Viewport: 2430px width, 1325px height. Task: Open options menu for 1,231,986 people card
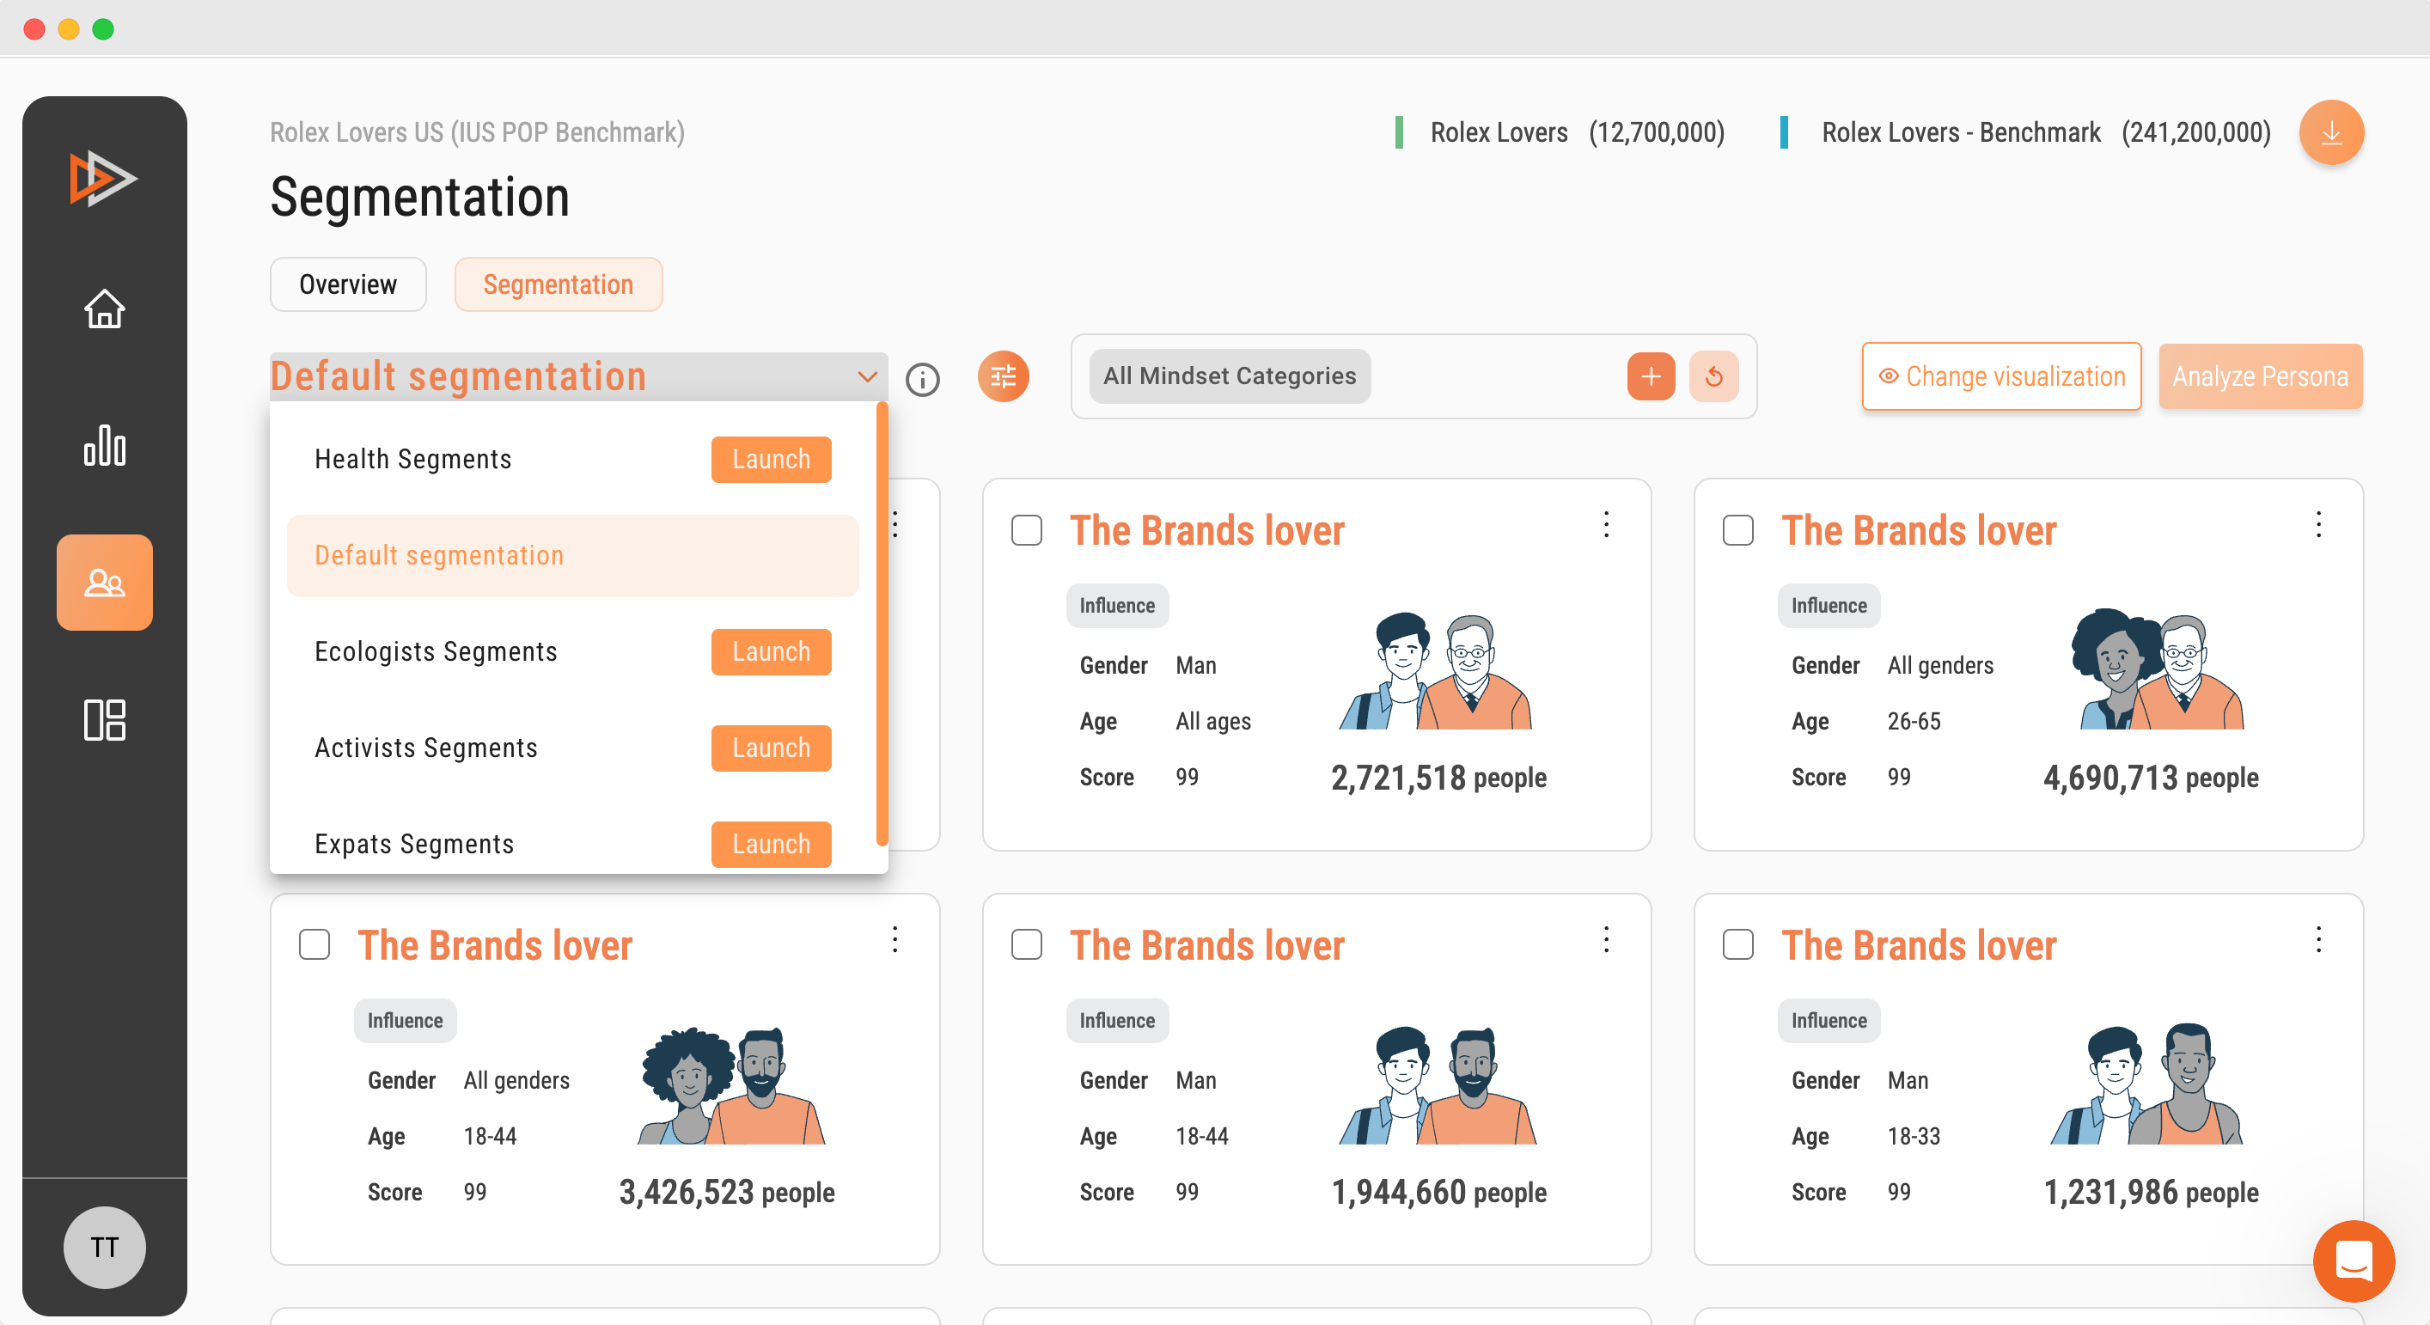[x=2318, y=939]
